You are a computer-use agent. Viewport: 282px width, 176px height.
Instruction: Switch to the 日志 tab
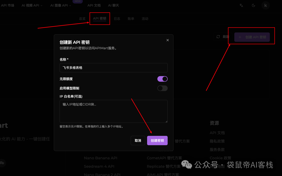117,19
